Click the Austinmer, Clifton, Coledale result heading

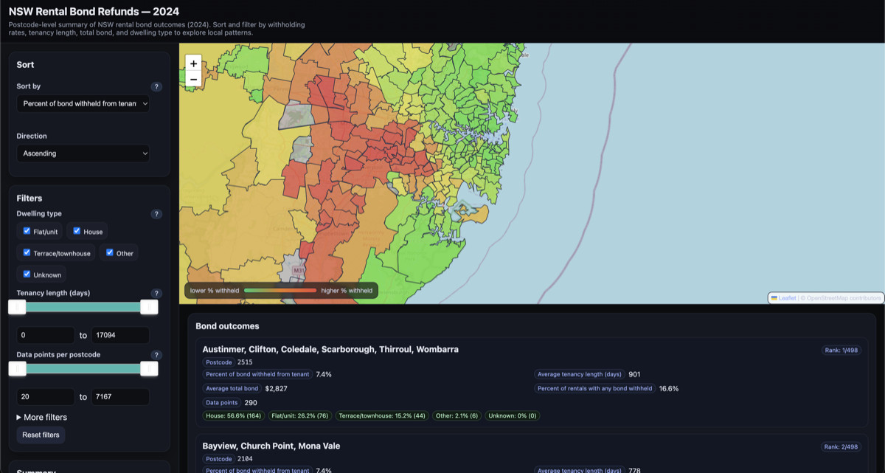click(x=330, y=349)
